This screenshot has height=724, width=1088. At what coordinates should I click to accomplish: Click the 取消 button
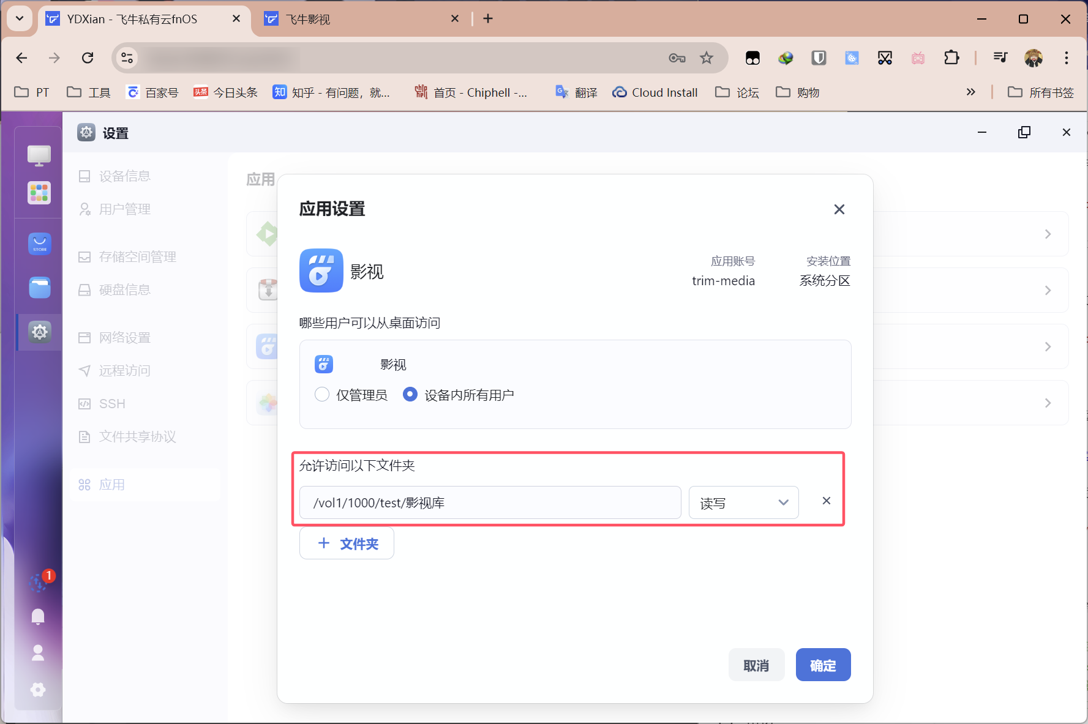pyautogui.click(x=756, y=665)
